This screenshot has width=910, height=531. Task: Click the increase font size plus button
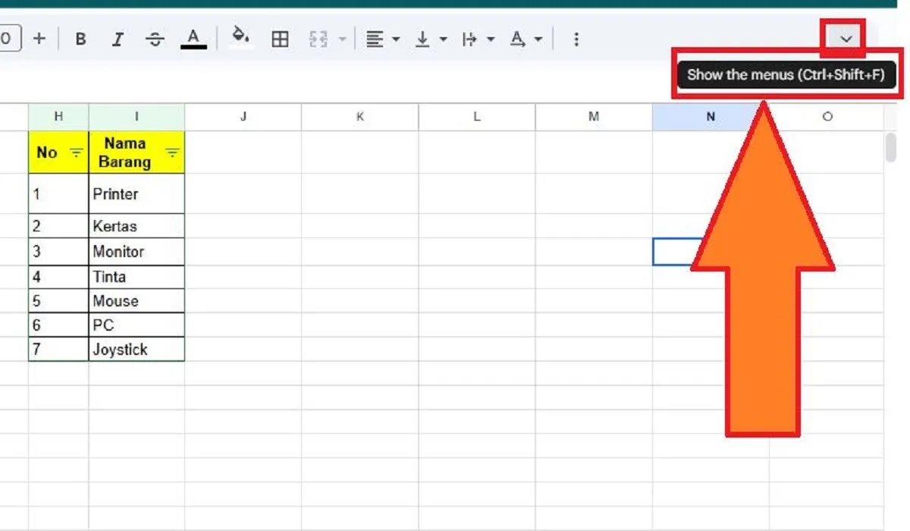[x=39, y=39]
